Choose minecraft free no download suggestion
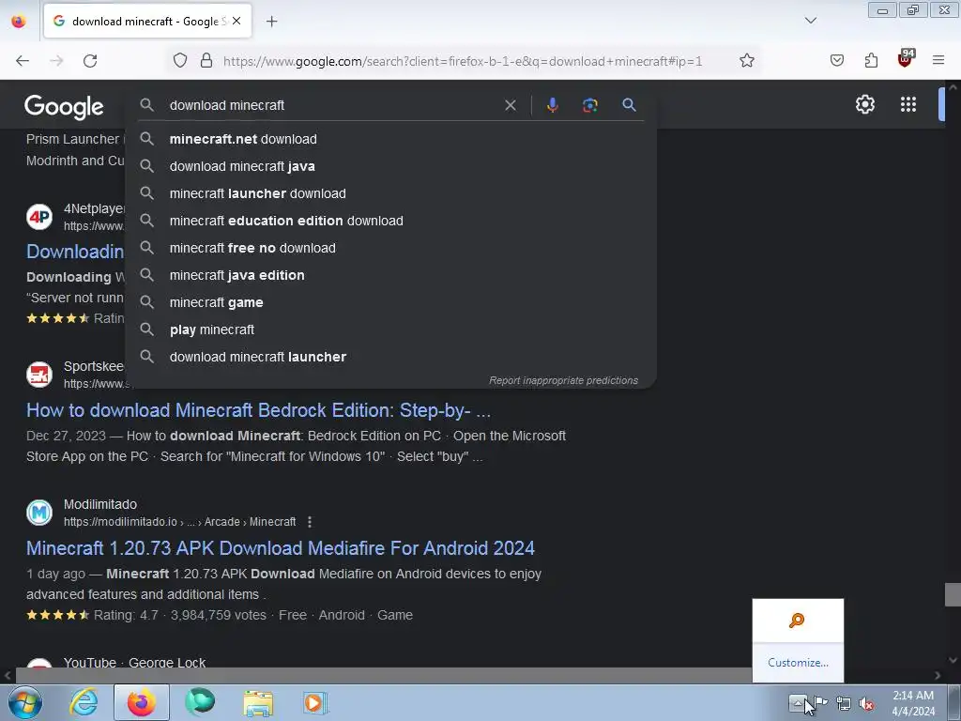961x721 pixels. pos(390,248)
